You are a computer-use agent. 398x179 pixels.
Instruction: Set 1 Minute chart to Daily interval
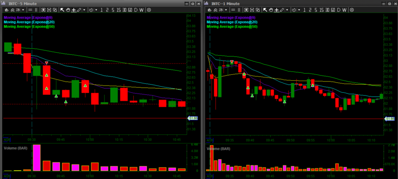click(x=339, y=10)
